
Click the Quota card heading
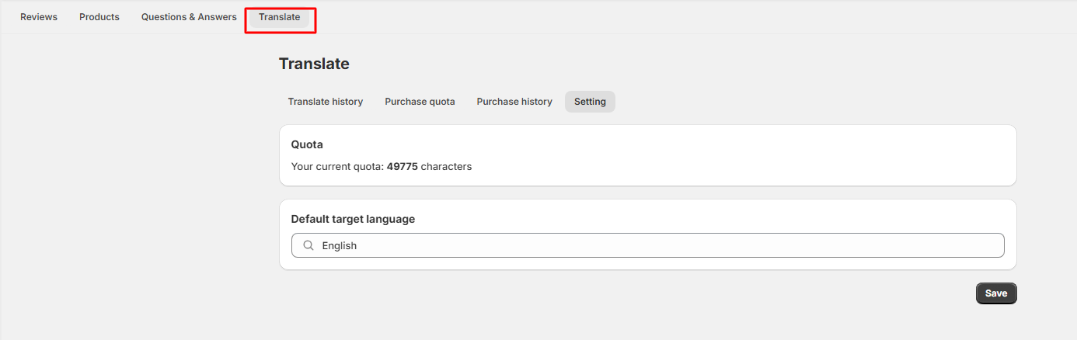(x=307, y=144)
